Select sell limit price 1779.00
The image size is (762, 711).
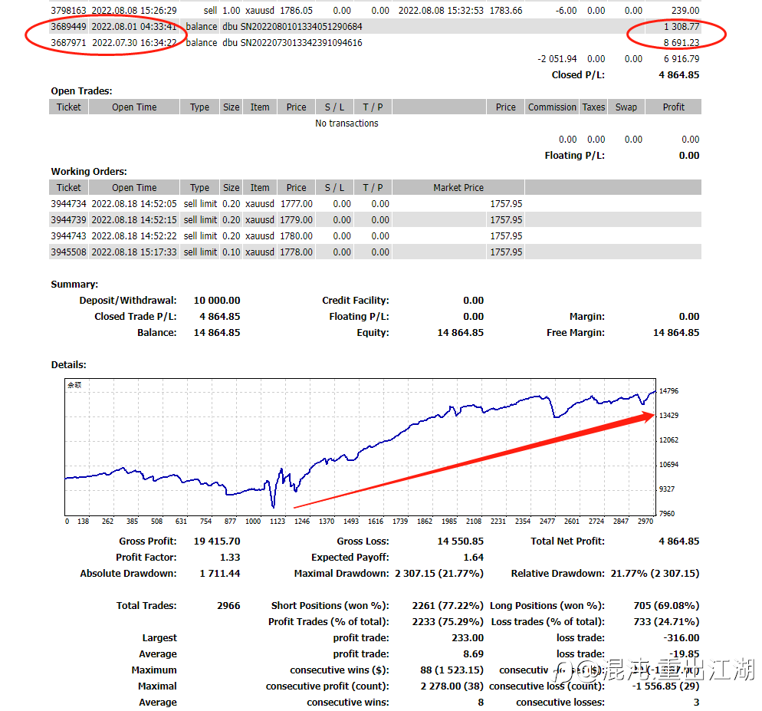tap(297, 219)
